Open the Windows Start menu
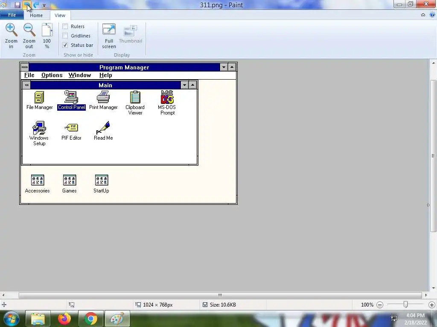The width and height of the screenshot is (437, 327). point(11,319)
